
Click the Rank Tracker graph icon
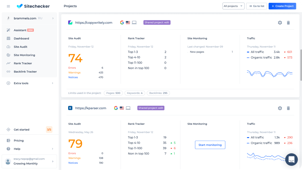8,63
